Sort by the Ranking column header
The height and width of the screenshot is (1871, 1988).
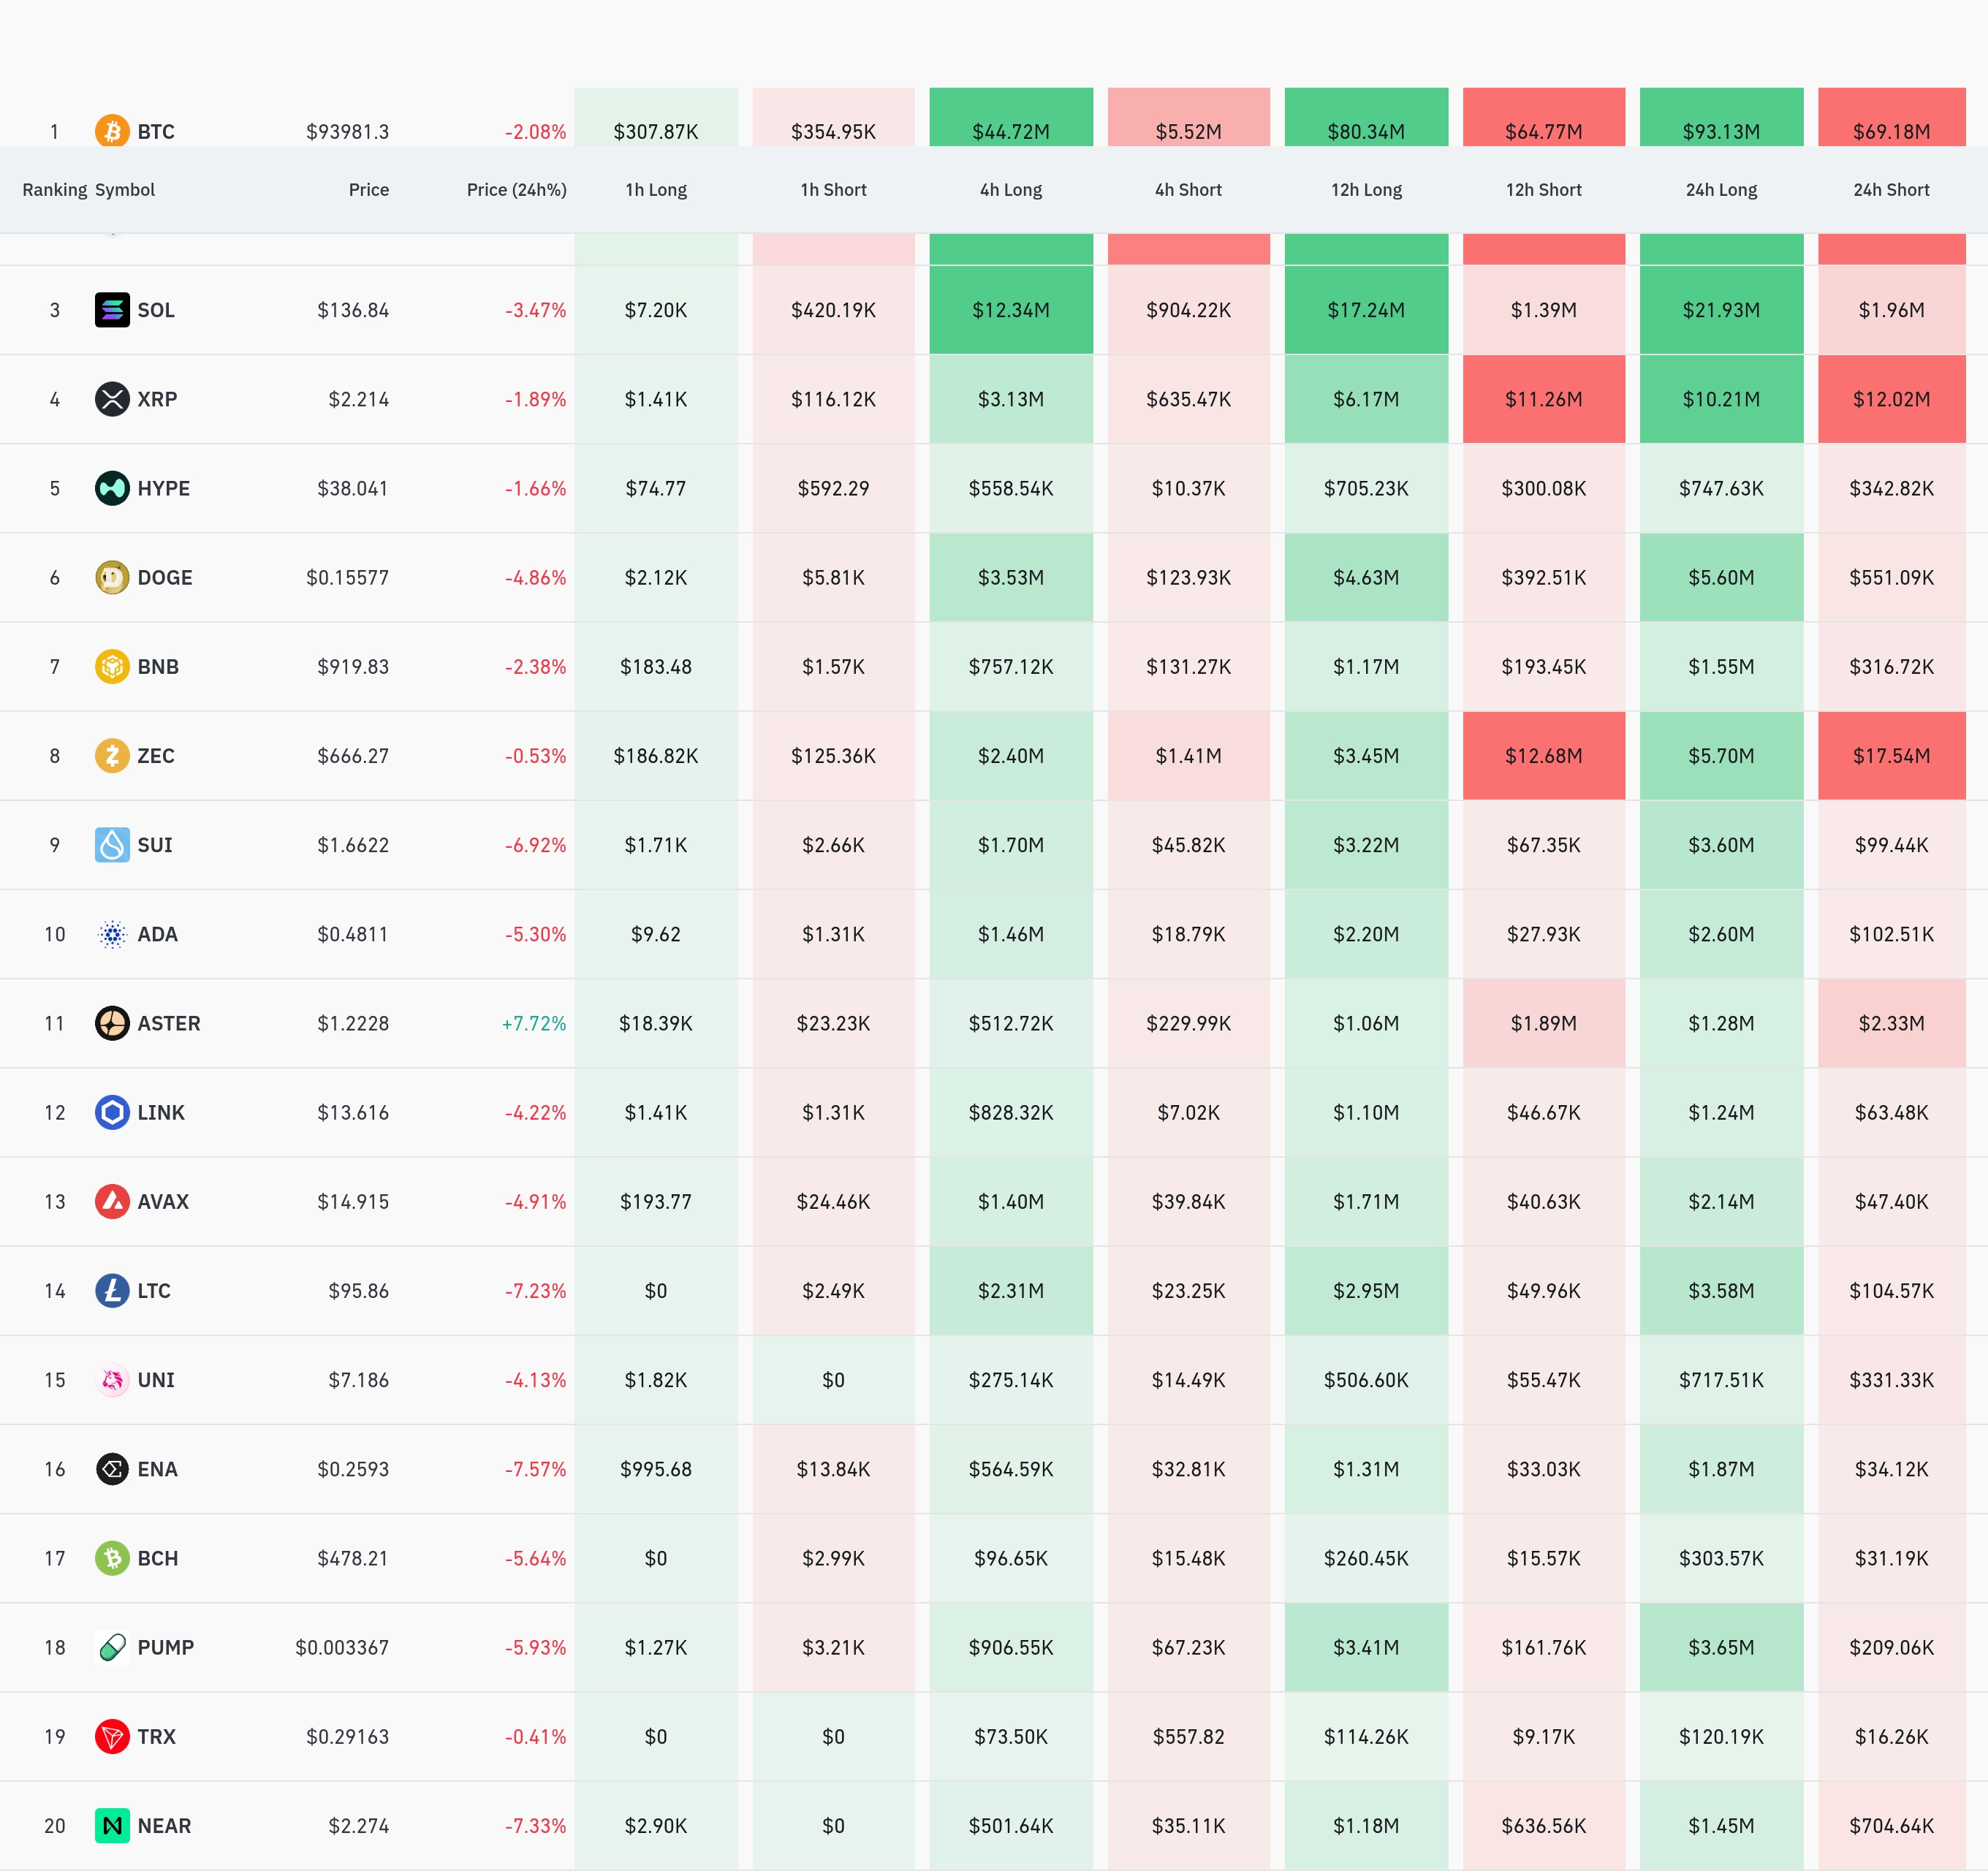(54, 190)
